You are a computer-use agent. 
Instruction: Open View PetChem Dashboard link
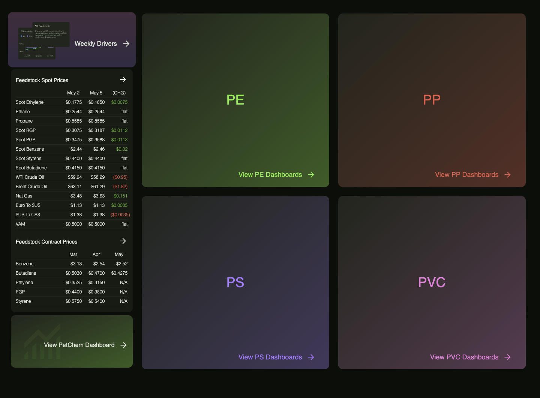[x=79, y=345]
